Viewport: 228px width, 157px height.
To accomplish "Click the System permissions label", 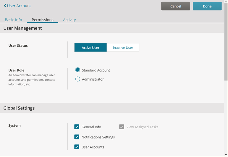I will [x=14, y=125].
